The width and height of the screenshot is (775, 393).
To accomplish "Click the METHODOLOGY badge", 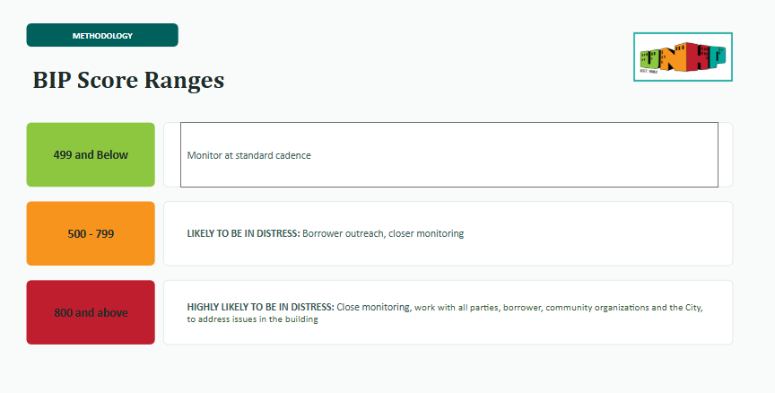I will [102, 35].
